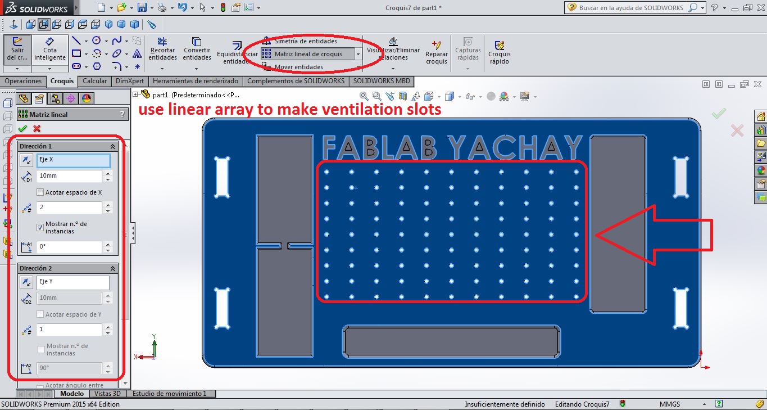Increase Dirección 1 spacing with up stepper

click(x=108, y=173)
